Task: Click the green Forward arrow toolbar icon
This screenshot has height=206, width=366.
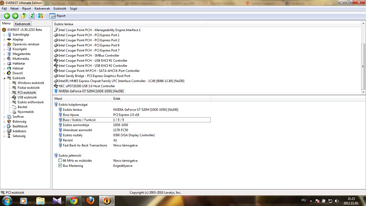Action: click(x=15, y=16)
